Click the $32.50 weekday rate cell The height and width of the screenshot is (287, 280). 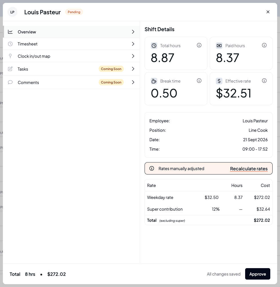tap(211, 198)
